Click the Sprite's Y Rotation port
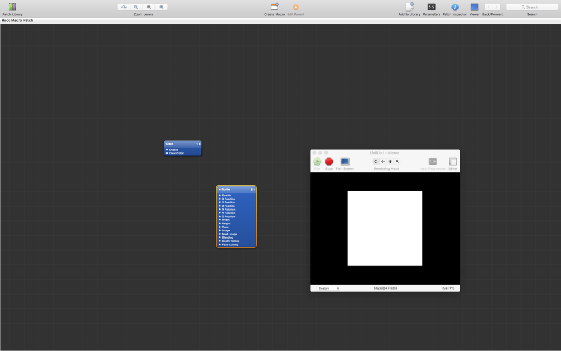The image size is (561, 351). pyautogui.click(x=220, y=213)
